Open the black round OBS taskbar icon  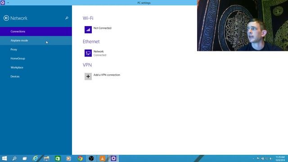pos(91,158)
